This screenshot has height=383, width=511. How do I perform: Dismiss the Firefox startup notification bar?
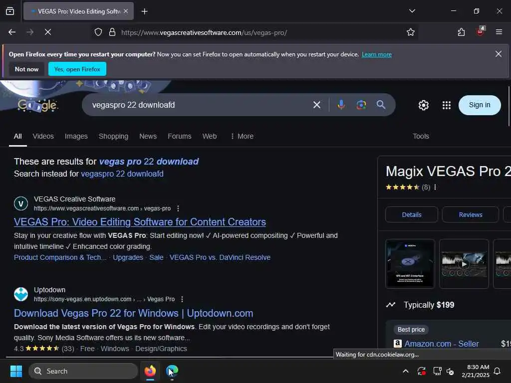pyautogui.click(x=499, y=54)
